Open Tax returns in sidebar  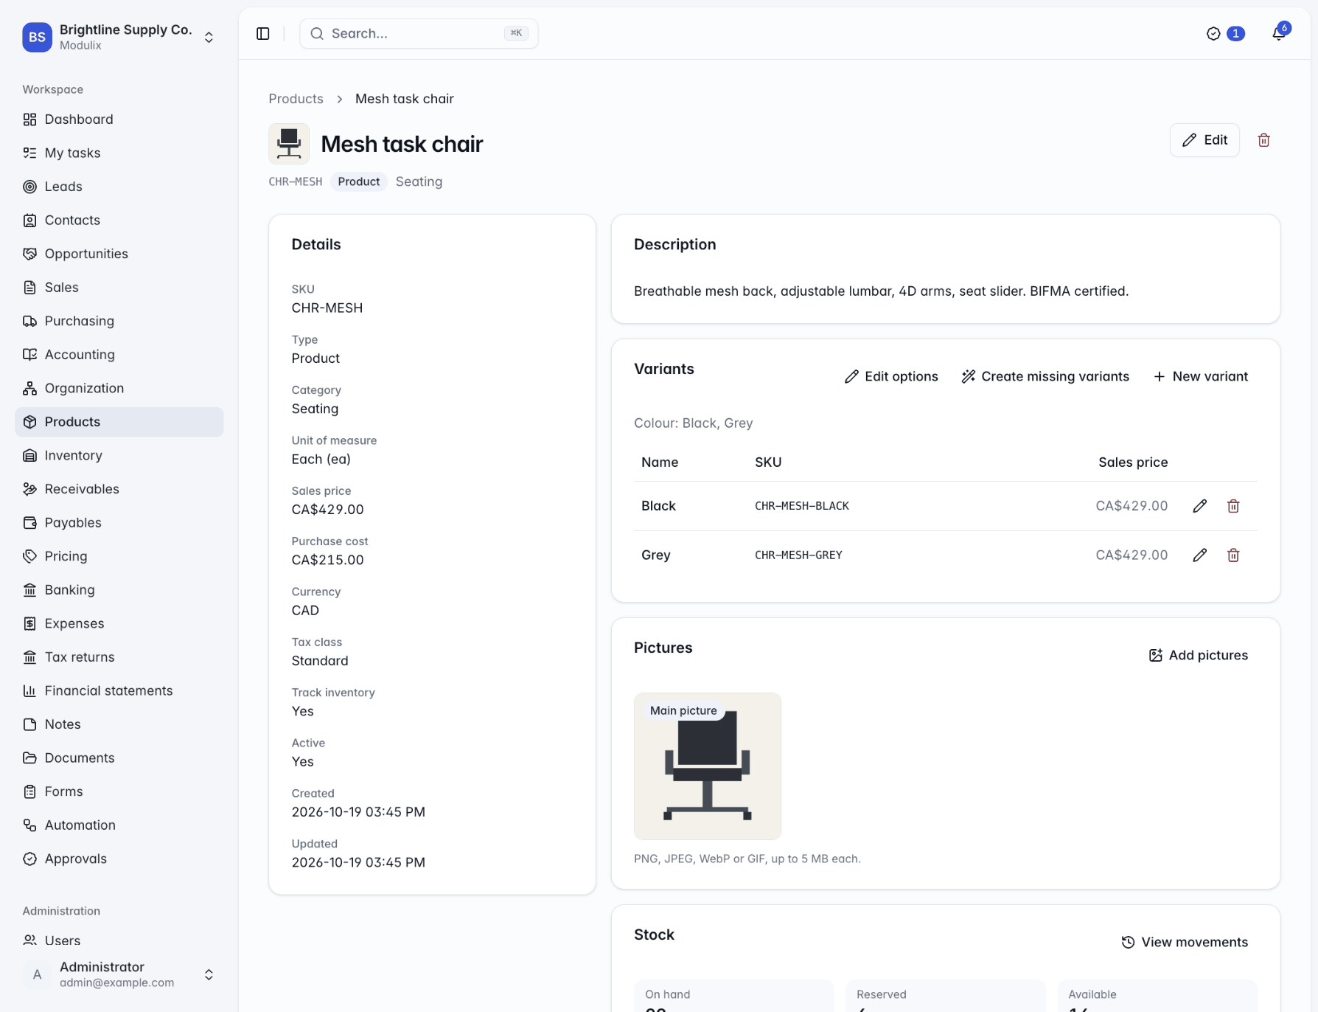tap(119, 657)
